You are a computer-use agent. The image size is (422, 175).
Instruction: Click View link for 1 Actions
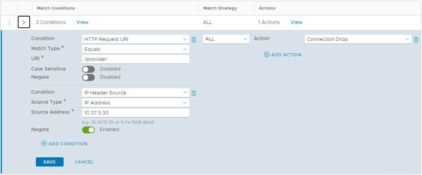(296, 22)
